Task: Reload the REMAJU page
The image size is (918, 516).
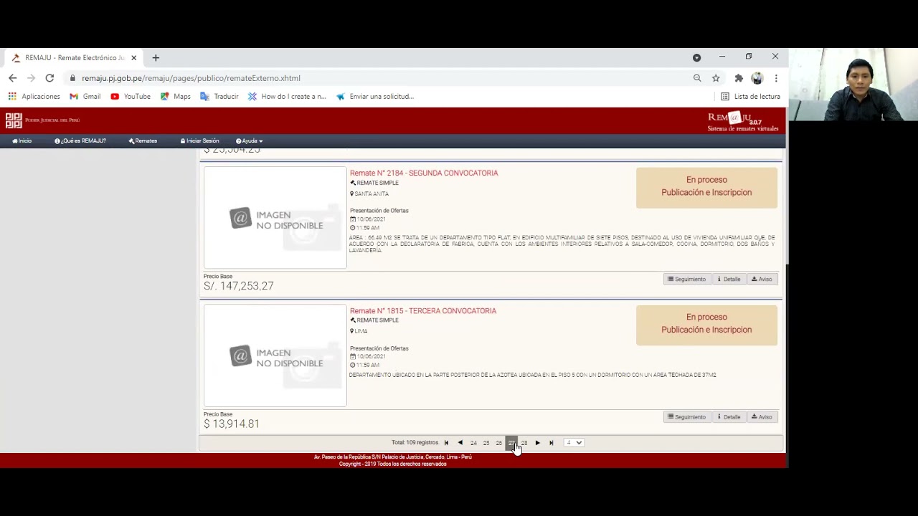Action: [x=49, y=78]
